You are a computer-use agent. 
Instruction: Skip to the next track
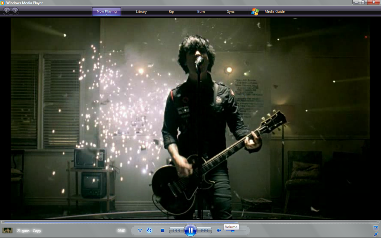204,231
